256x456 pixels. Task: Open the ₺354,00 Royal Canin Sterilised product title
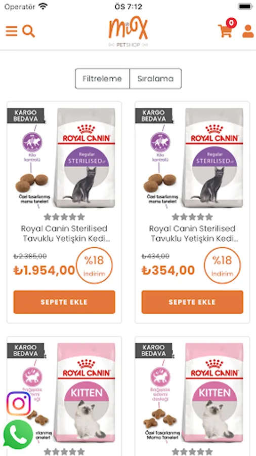pyautogui.click(x=192, y=234)
